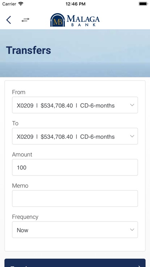Click the From label
This screenshot has height=267, width=150.
[19, 92]
